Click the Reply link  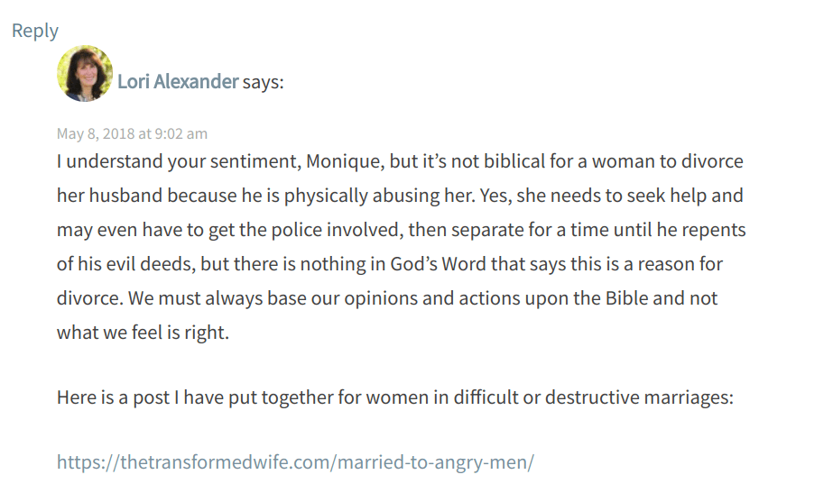35,31
